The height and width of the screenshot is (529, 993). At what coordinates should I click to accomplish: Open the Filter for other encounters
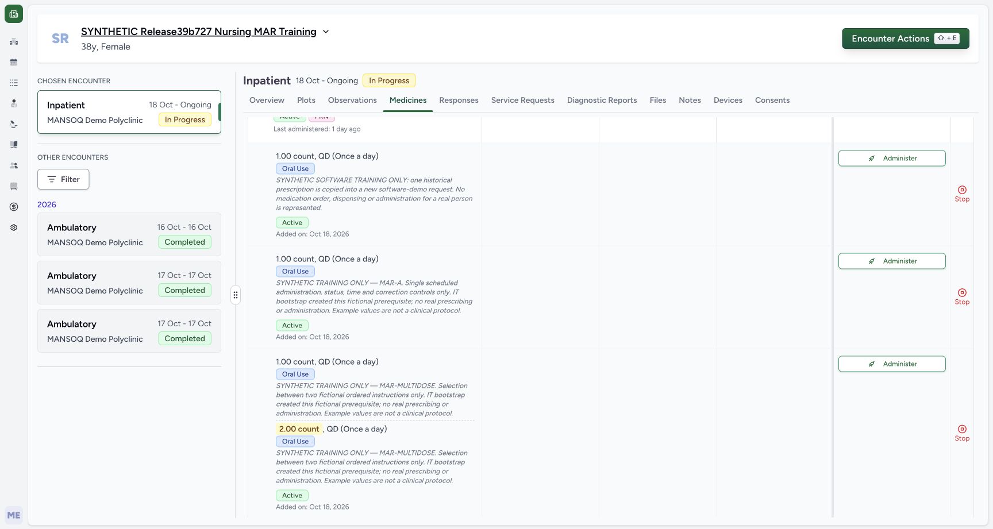click(x=63, y=179)
